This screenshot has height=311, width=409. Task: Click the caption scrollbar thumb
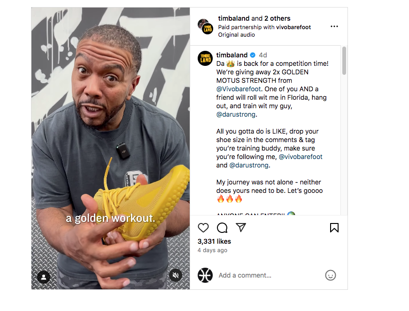(344, 61)
